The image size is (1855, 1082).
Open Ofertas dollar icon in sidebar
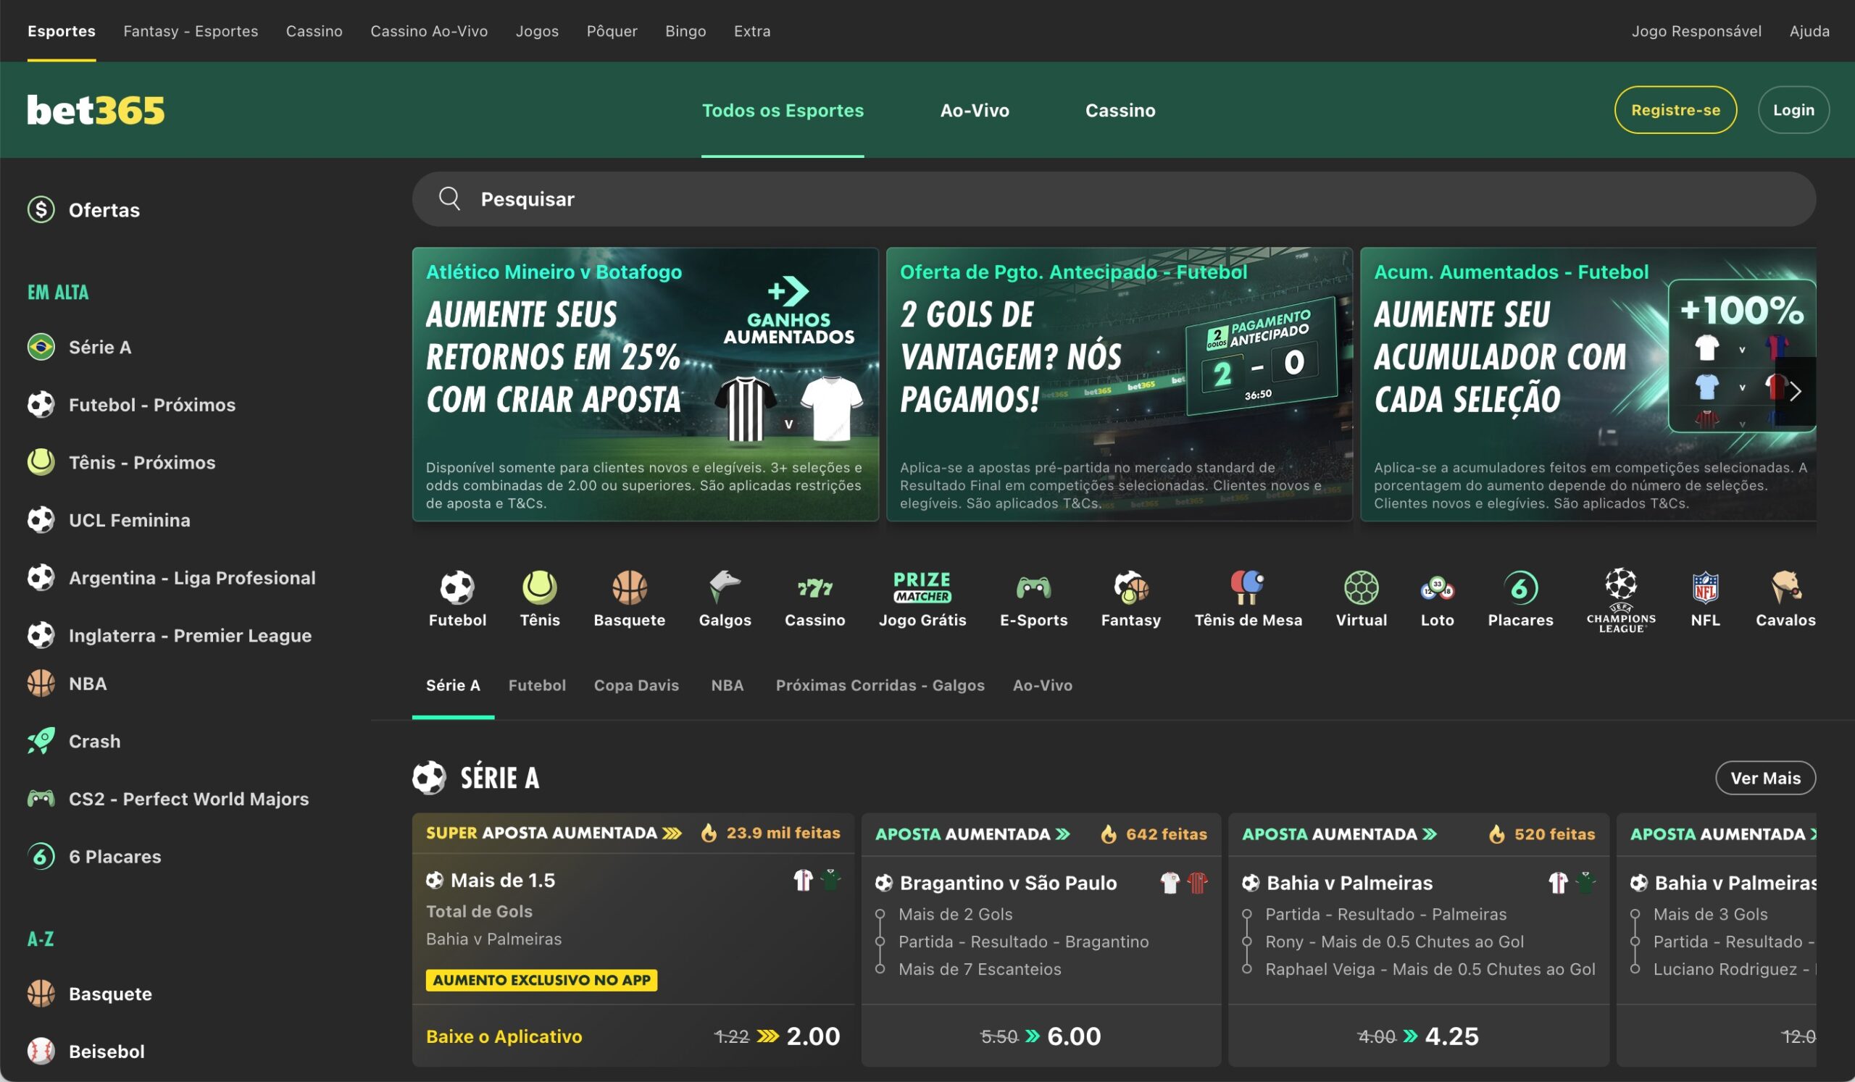point(41,209)
